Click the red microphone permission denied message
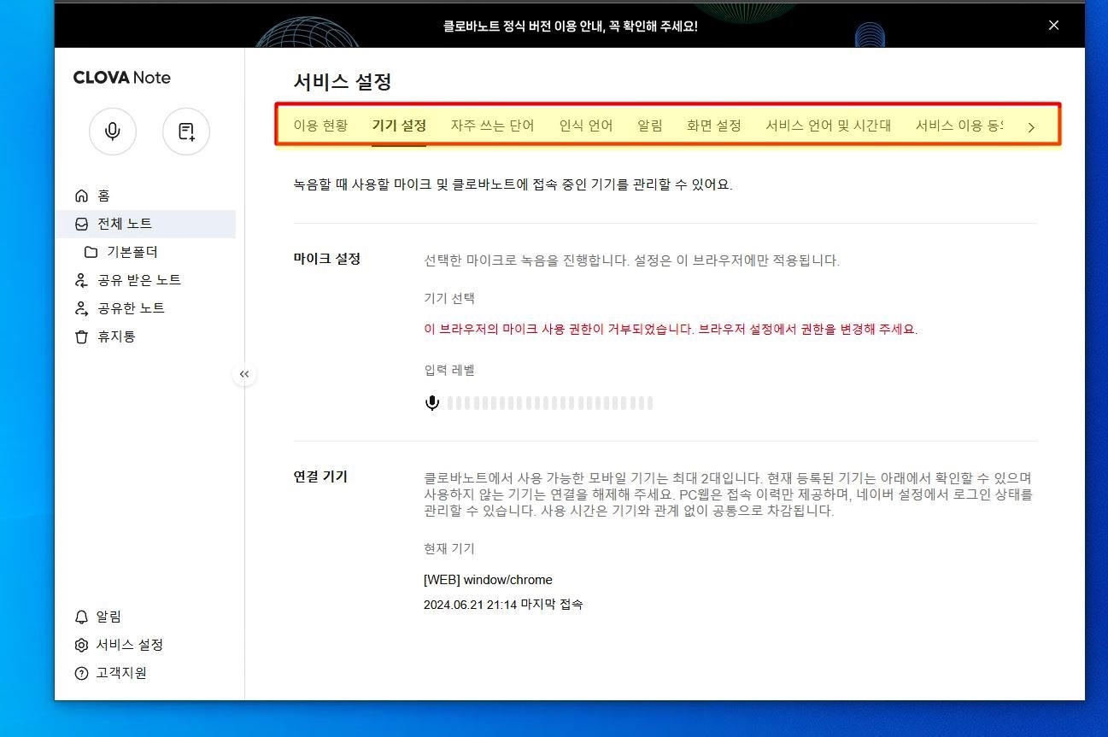This screenshot has width=1108, height=737. 671,330
